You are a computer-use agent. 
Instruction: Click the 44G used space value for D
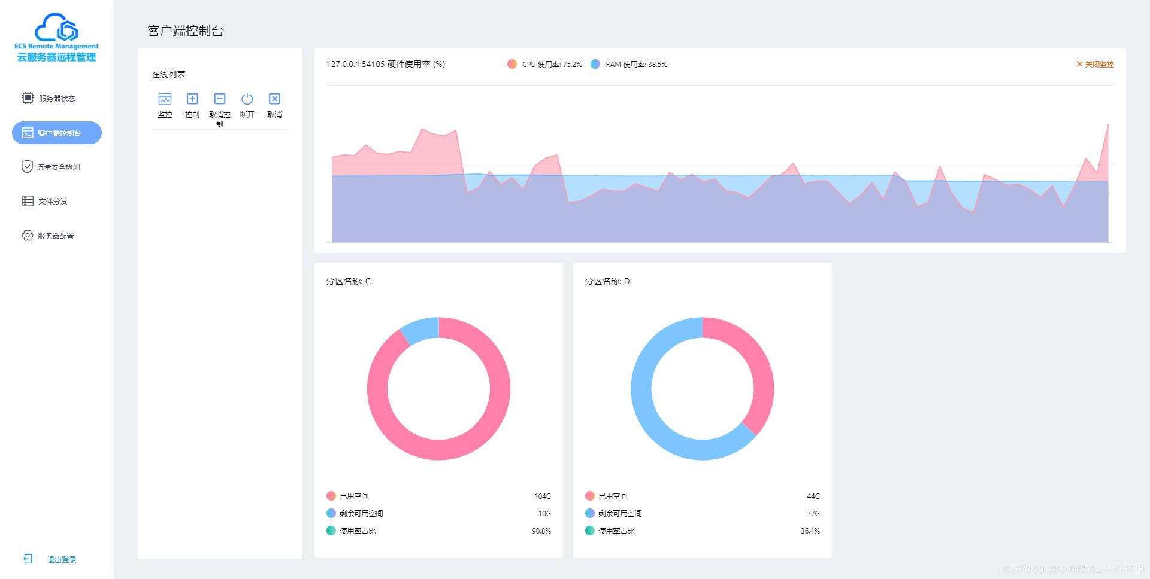(x=813, y=496)
